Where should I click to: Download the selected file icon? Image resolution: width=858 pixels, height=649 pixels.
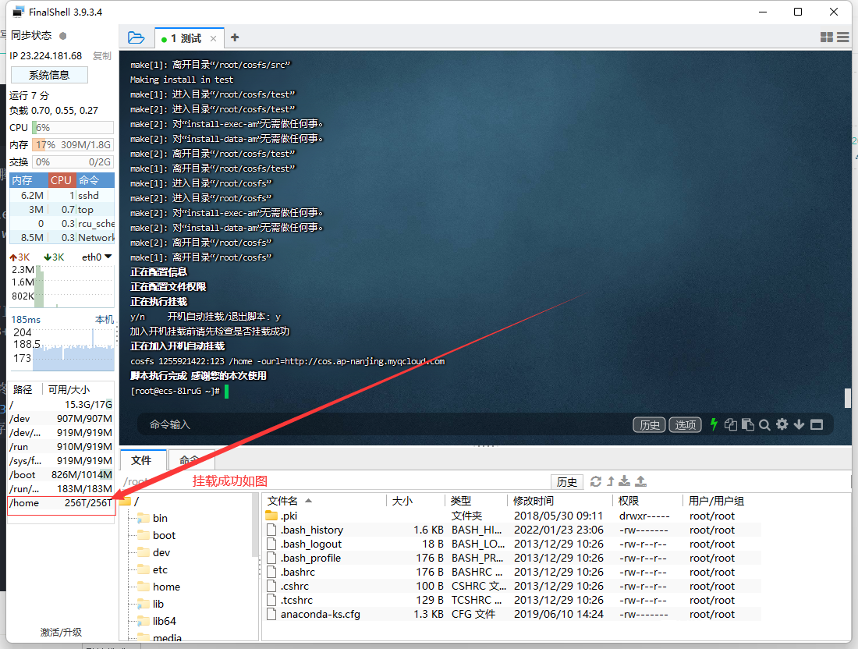click(624, 481)
